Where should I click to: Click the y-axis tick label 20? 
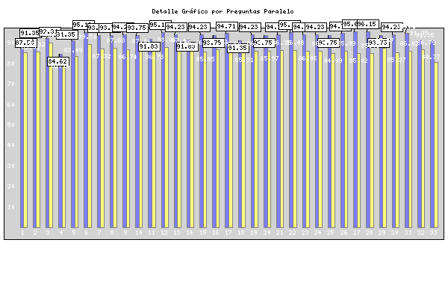coord(11,187)
